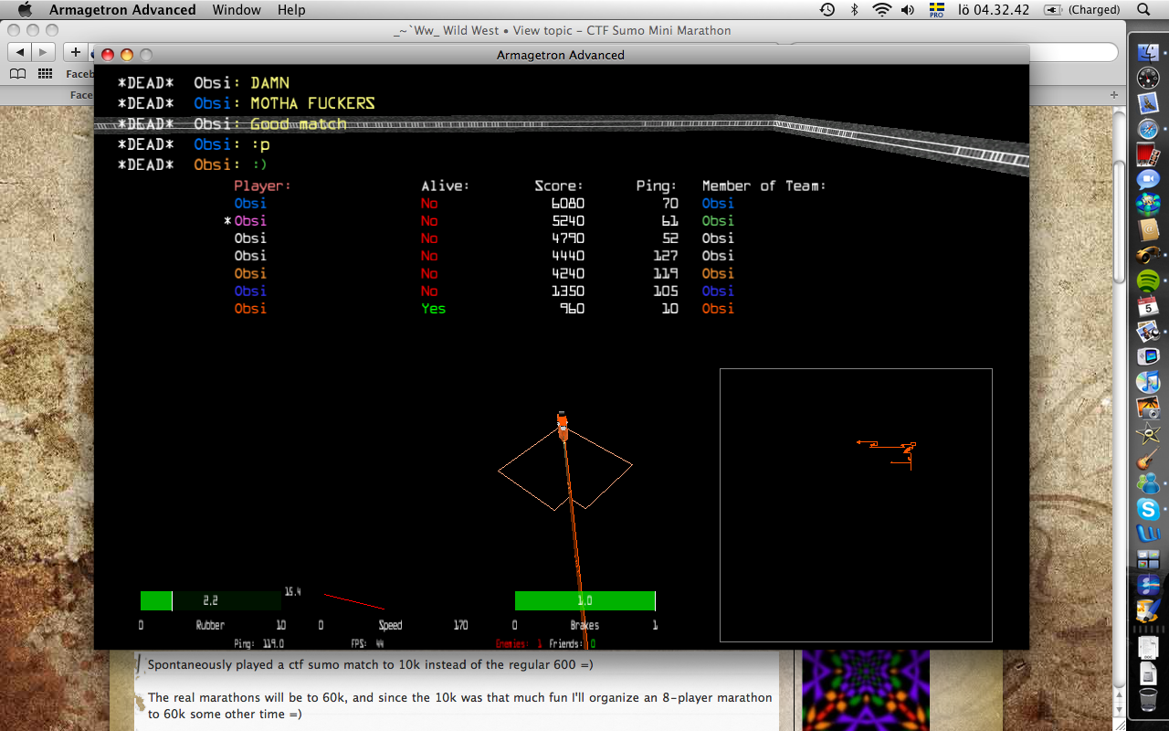Open the Help menu

point(291,10)
